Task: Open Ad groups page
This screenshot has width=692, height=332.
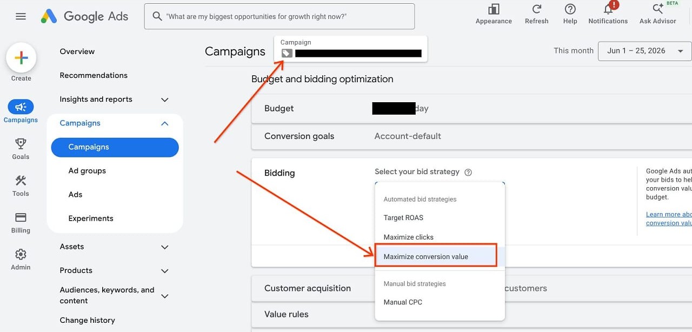Action: [87, 171]
